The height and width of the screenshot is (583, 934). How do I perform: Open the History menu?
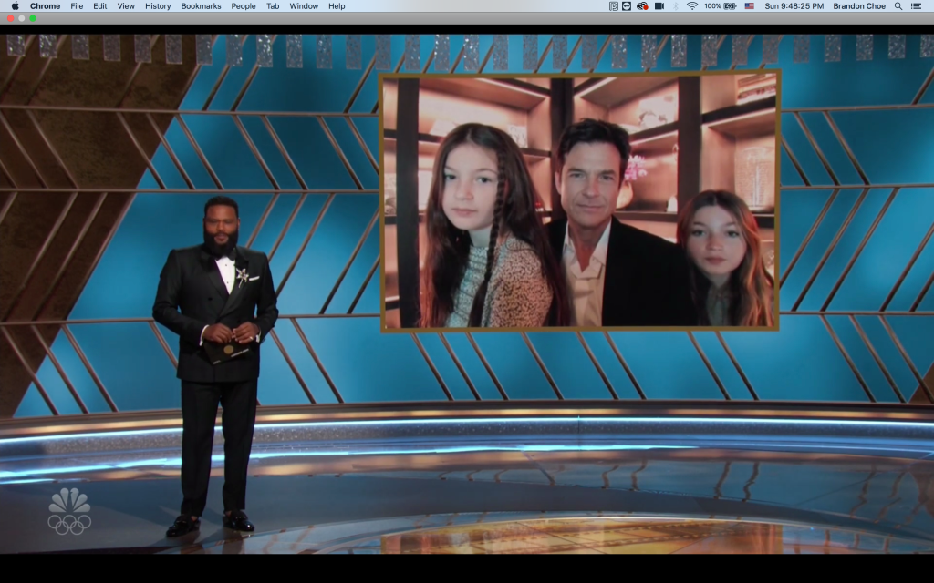coord(158,6)
